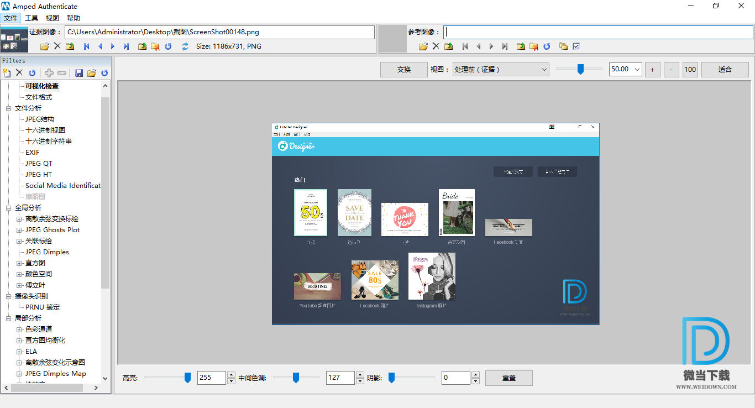This screenshot has width=755, height=408.
Task: Click the 适合 fit button
Action: click(725, 70)
